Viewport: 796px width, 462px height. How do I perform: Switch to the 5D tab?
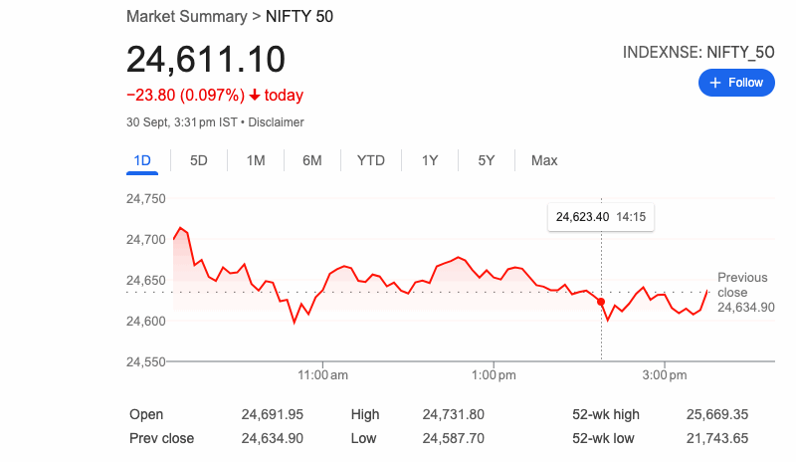(199, 160)
